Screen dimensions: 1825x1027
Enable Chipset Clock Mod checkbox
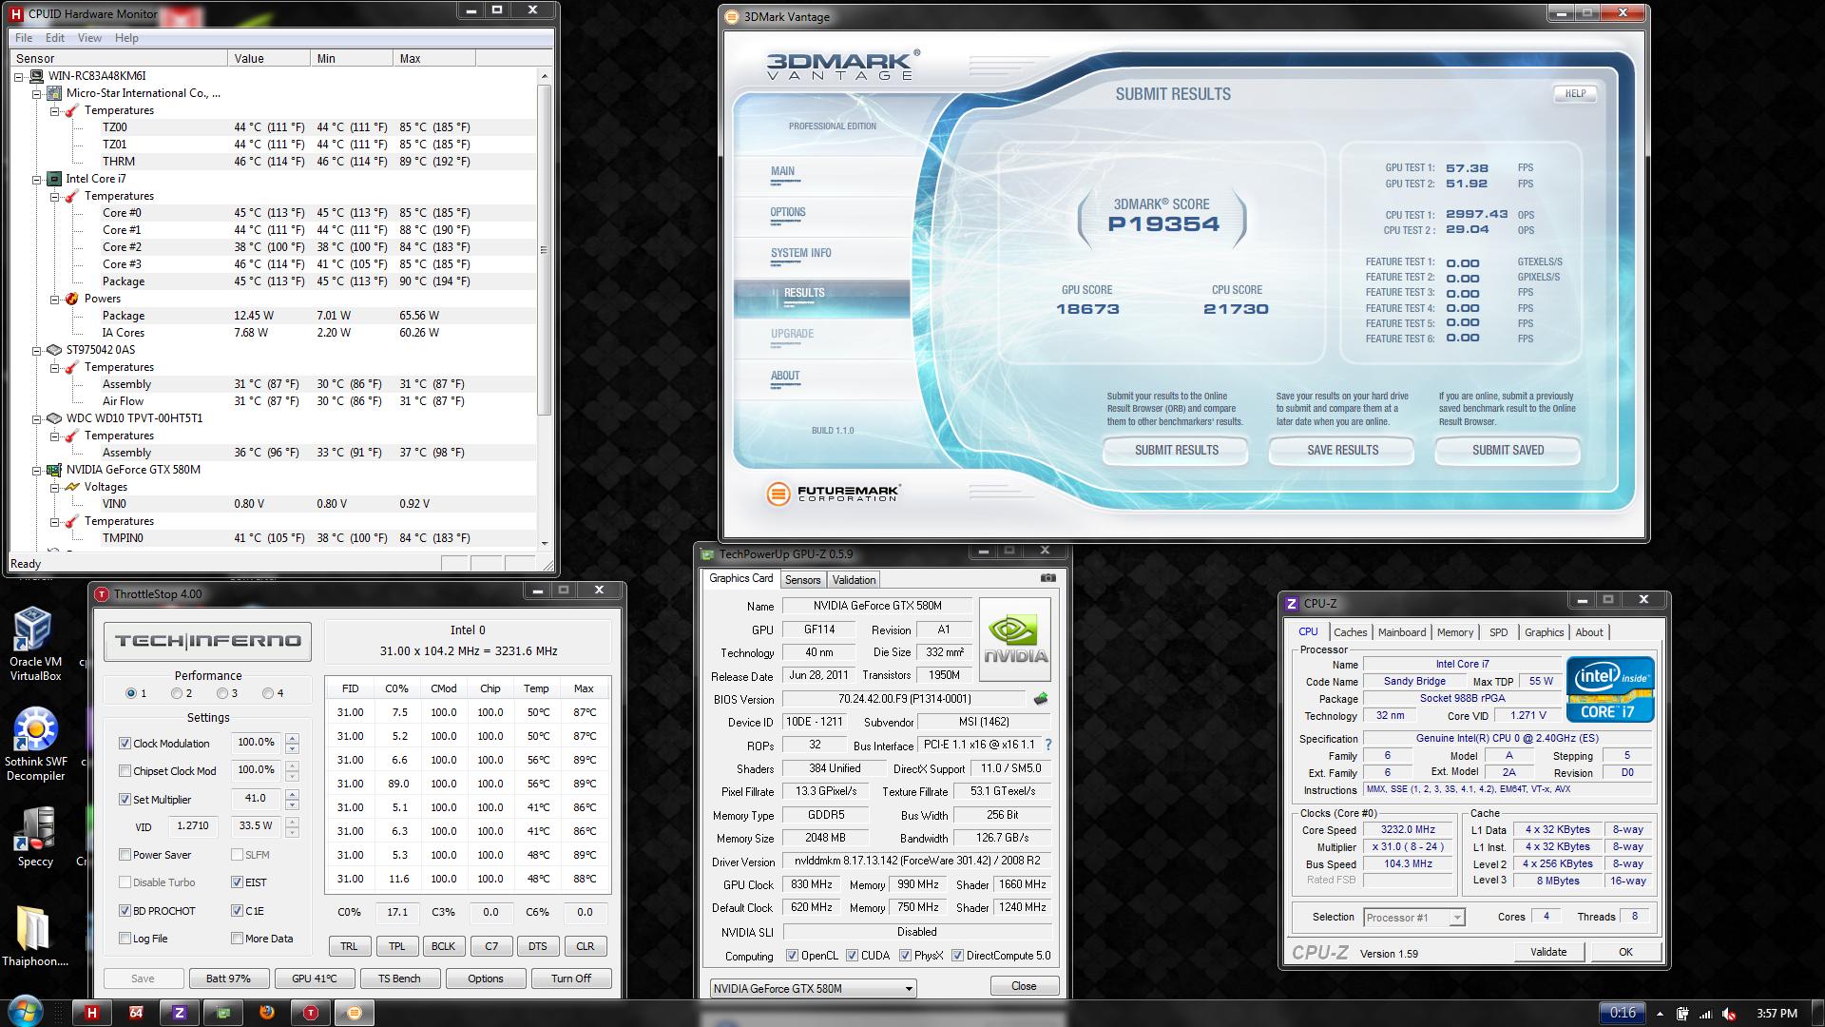[125, 771]
